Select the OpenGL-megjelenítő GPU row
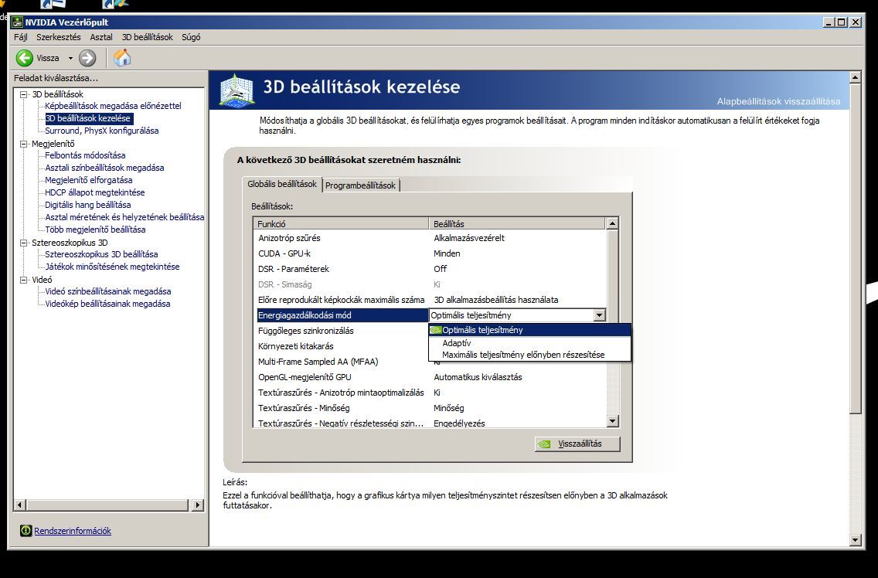Image resolution: width=878 pixels, height=578 pixels. point(430,377)
